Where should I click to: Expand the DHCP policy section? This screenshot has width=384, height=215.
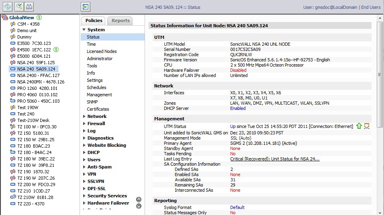point(84,152)
